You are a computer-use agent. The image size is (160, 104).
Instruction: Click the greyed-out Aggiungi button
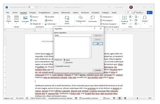coord(98,35)
